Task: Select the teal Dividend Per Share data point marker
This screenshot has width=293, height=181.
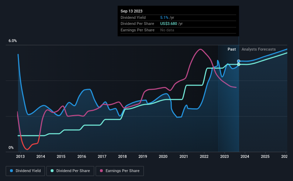Action: [x=239, y=64]
